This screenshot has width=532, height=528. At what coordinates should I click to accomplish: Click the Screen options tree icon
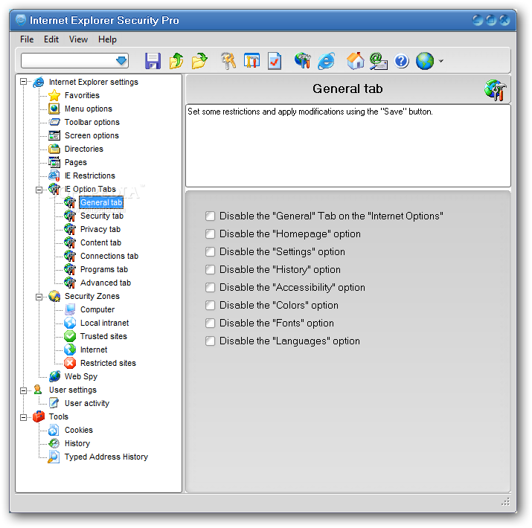(x=54, y=135)
